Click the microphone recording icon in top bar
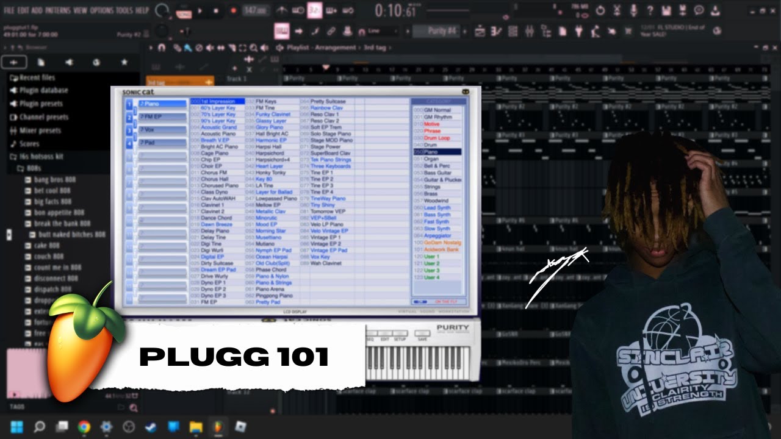Viewport: 781px width, 439px height. point(633,10)
